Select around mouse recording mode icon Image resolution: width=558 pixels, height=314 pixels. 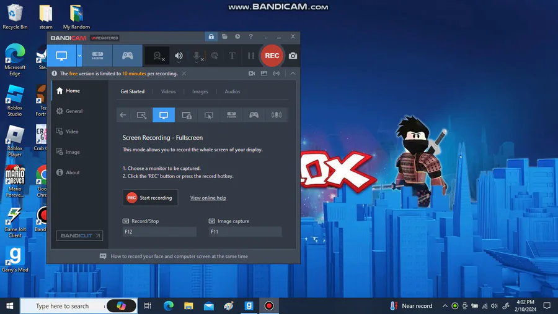pyautogui.click(x=209, y=115)
